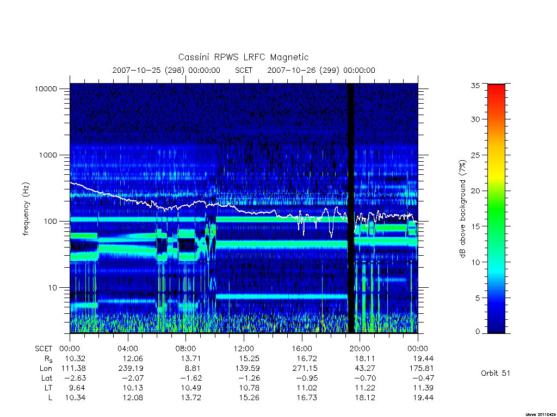Click the 'Uiowa 20110424' credit text
557x417 pixels.
pyautogui.click(x=540, y=414)
